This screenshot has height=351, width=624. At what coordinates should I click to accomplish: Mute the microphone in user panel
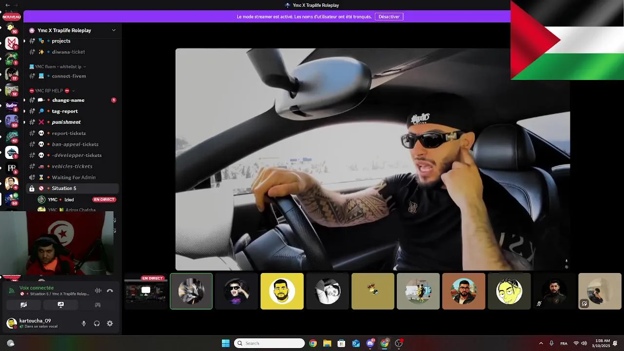click(84, 323)
